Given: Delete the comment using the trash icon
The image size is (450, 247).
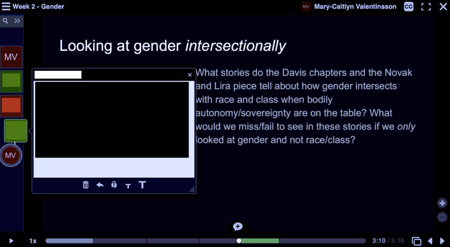Looking at the screenshot, I should tap(85, 185).
